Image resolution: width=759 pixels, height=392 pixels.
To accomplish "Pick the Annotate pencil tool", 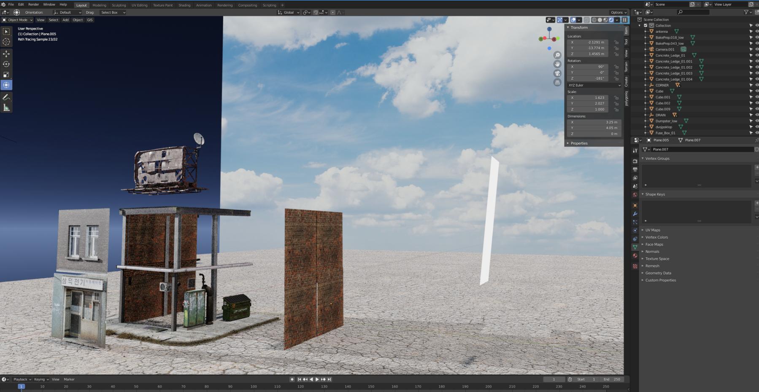I will click(x=6, y=97).
